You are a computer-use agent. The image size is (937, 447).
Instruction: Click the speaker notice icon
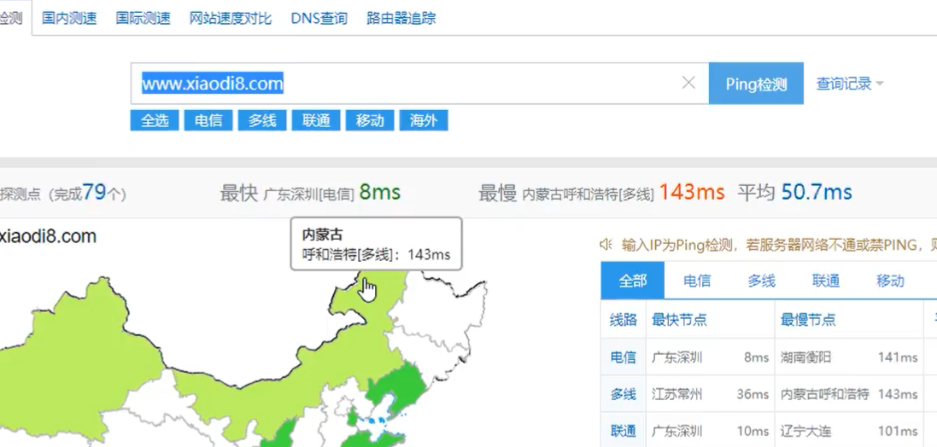pyautogui.click(x=606, y=245)
